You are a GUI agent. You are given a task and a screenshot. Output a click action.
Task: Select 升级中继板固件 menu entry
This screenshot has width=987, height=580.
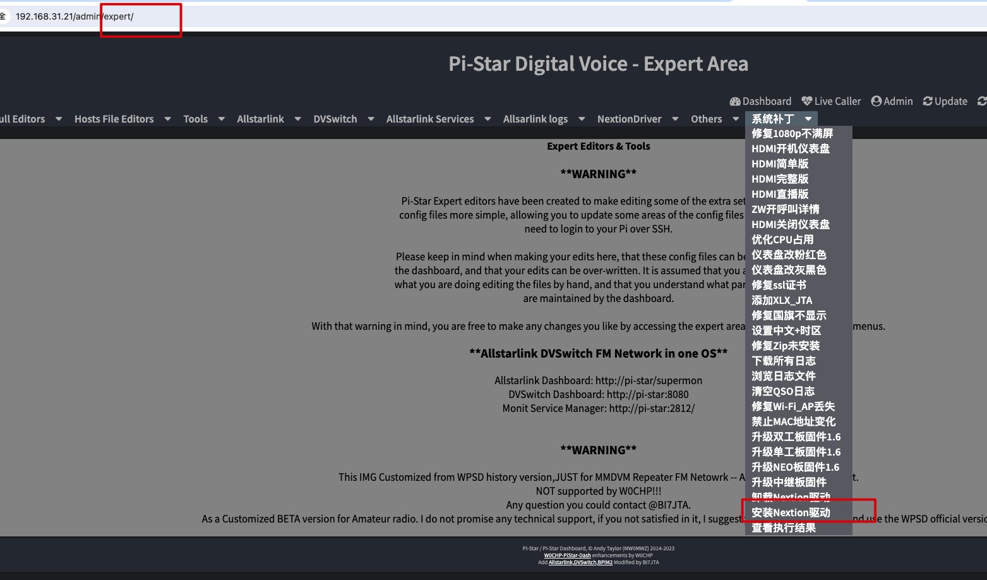tap(789, 482)
